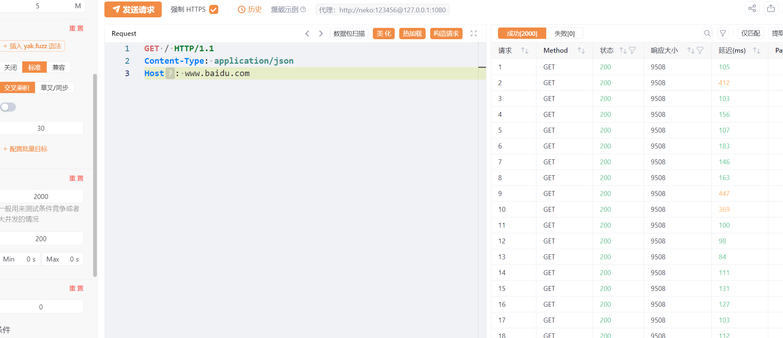
Task: Open 历史 request history
Action: pyautogui.click(x=250, y=9)
